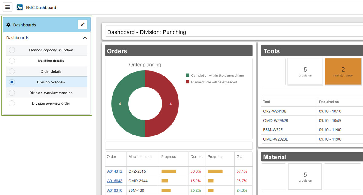This screenshot has width=363, height=195.
Task: Click the Dashboards gear icon
Action: (x=8, y=25)
